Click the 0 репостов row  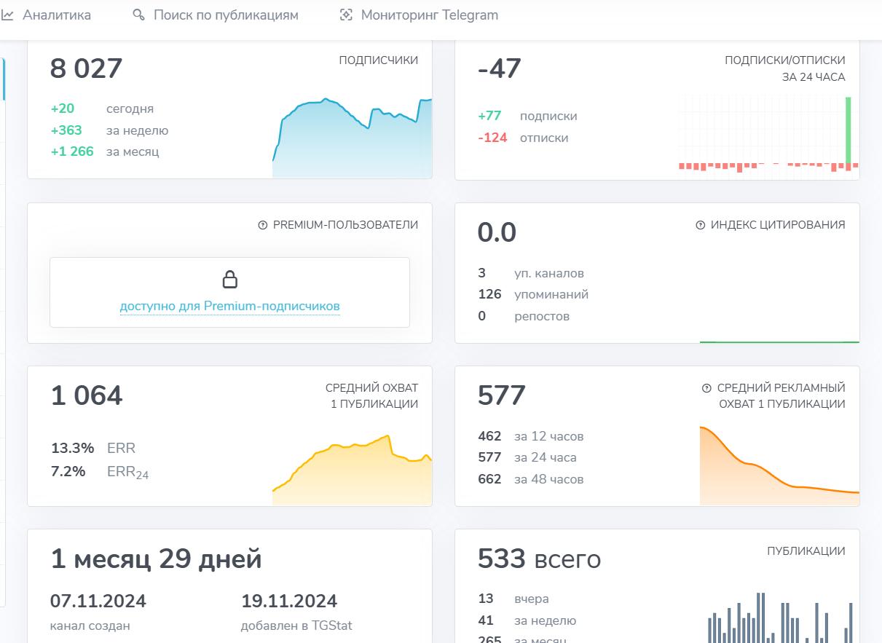pyautogui.click(x=524, y=316)
